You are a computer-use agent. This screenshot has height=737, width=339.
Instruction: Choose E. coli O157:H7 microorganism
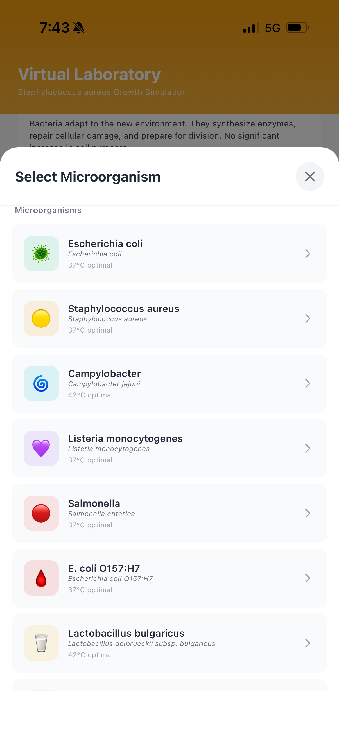[169, 578]
